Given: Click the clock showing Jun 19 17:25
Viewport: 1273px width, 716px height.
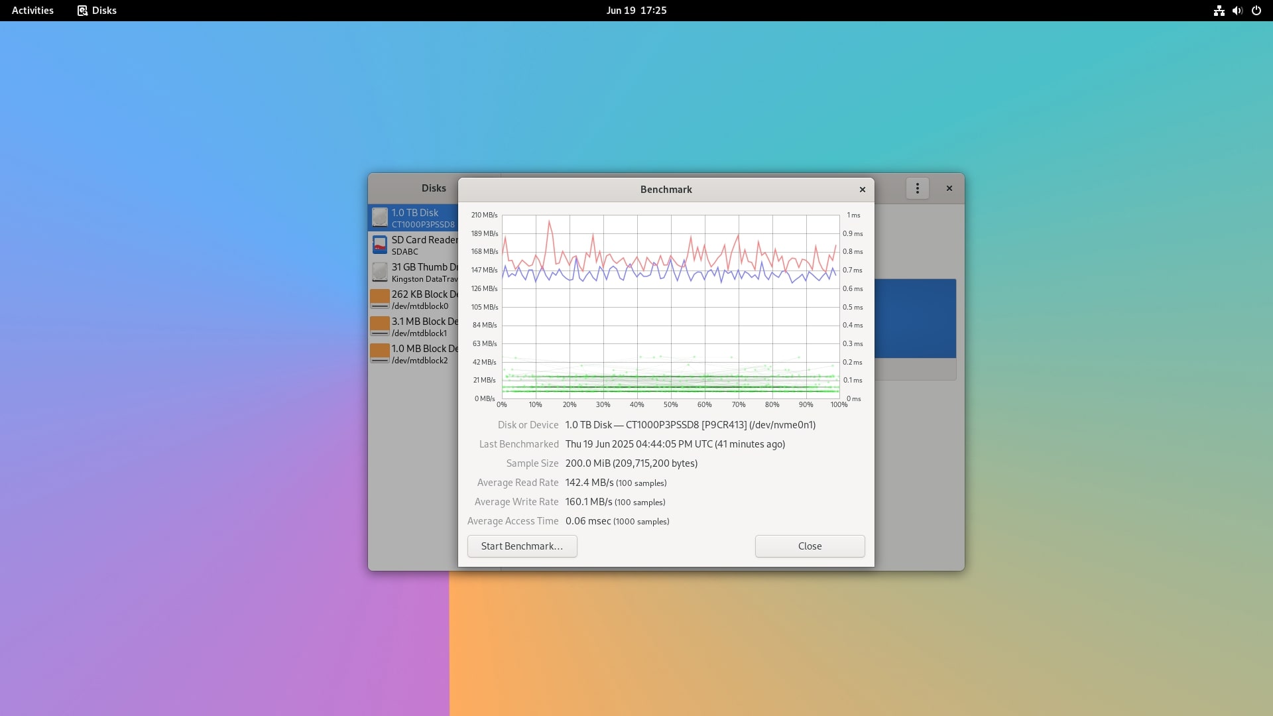Looking at the screenshot, I should coord(636,11).
